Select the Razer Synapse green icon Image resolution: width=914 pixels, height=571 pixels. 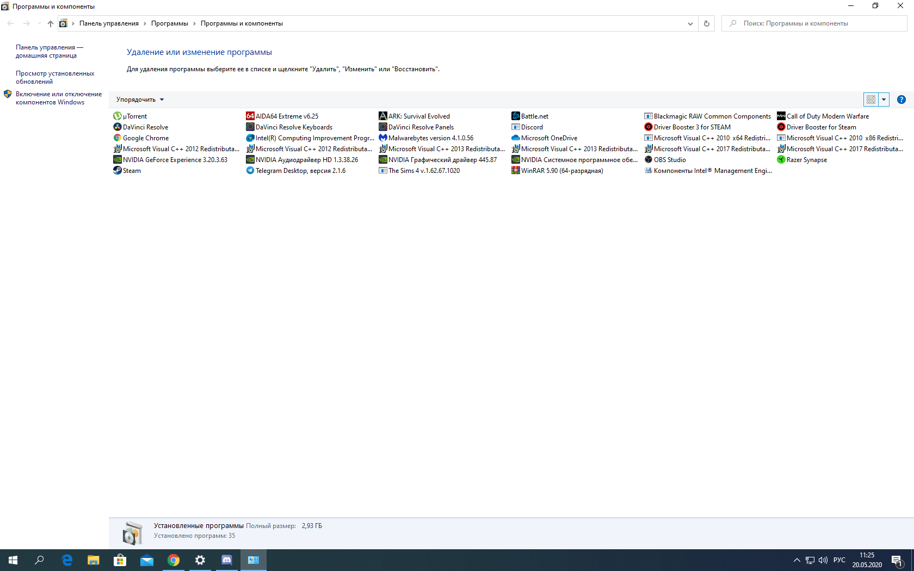tap(781, 159)
